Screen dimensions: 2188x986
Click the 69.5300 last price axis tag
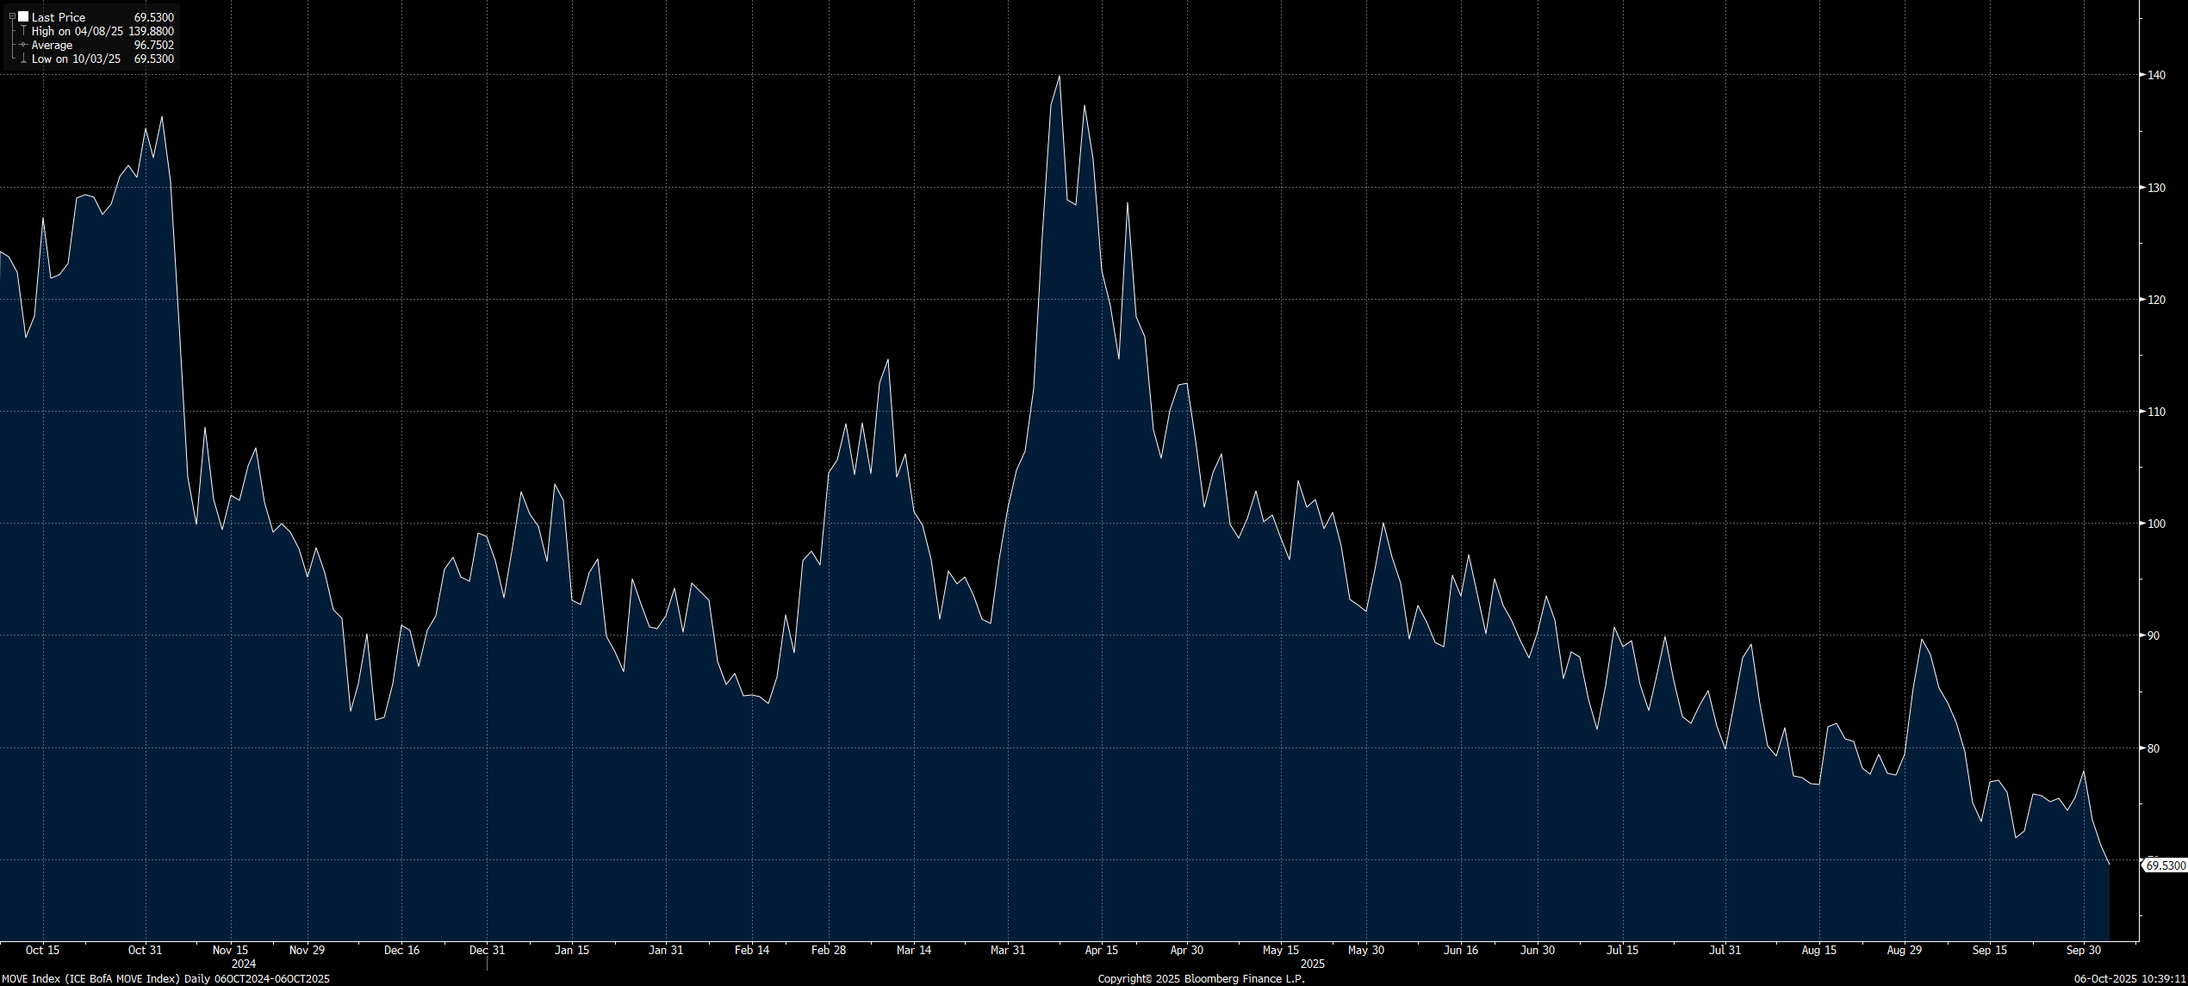2166,865
